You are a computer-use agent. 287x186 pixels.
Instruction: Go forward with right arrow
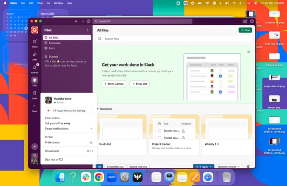[x=82, y=21]
